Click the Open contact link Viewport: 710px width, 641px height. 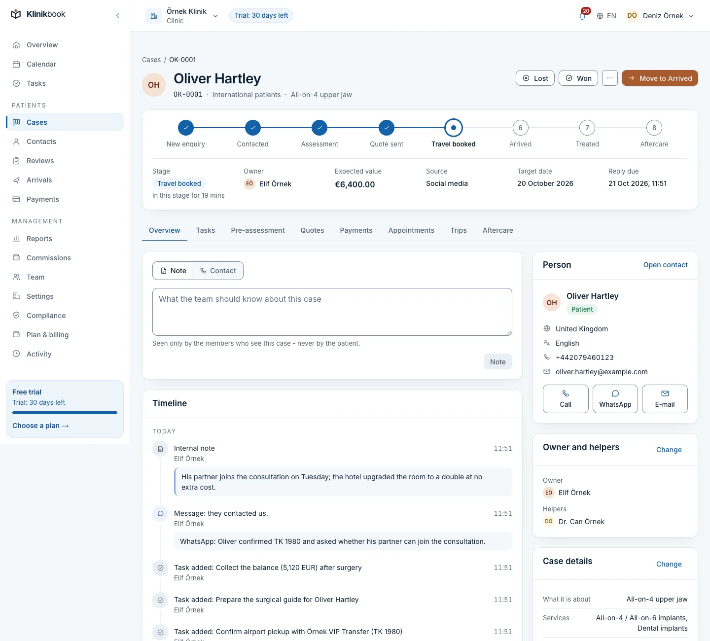coord(666,265)
